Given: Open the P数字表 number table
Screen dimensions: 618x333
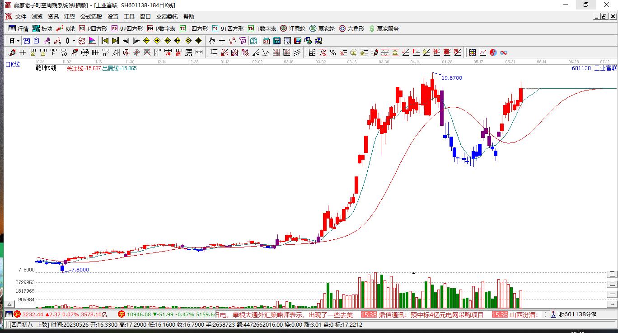Looking at the screenshot, I should (161, 29).
